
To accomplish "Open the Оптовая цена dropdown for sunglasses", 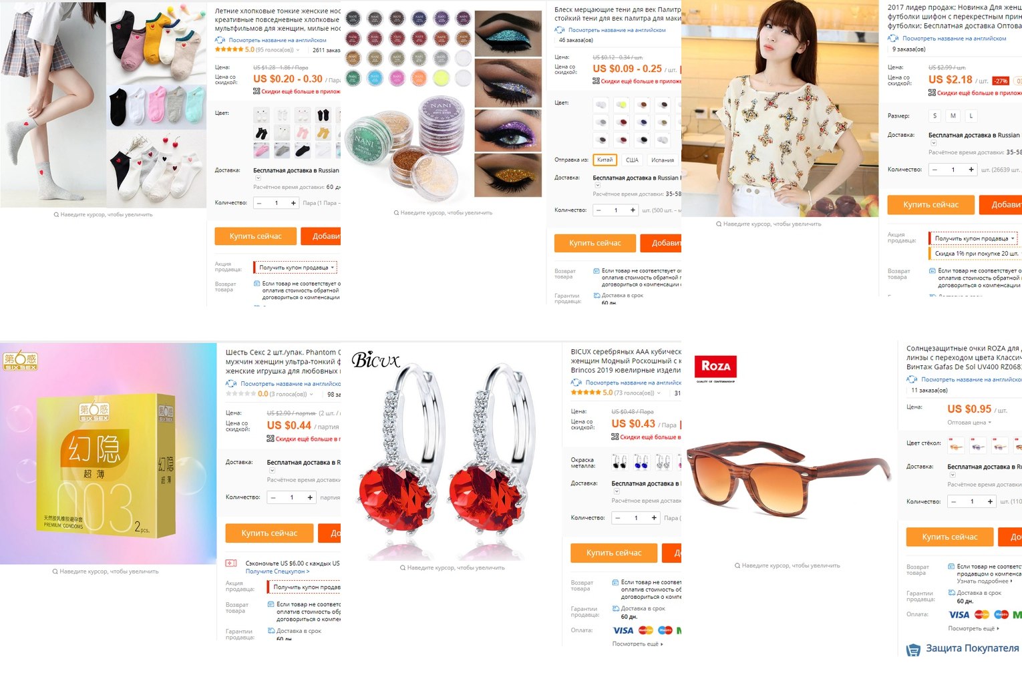I will (969, 423).
